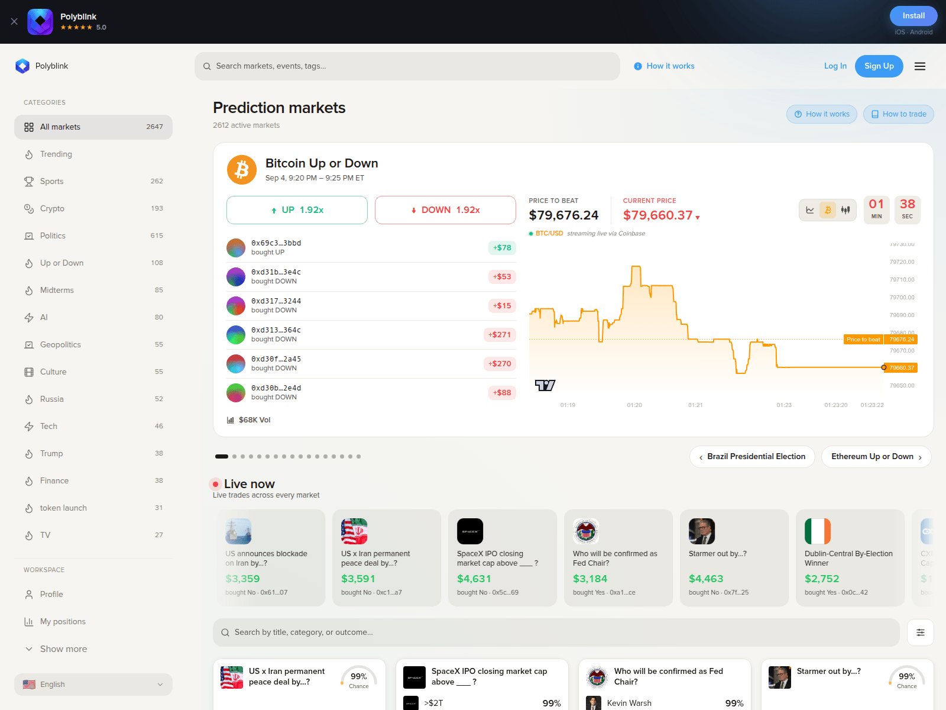Open the Up or Down category
Image resolution: width=946 pixels, height=710 pixels.
(x=93, y=263)
